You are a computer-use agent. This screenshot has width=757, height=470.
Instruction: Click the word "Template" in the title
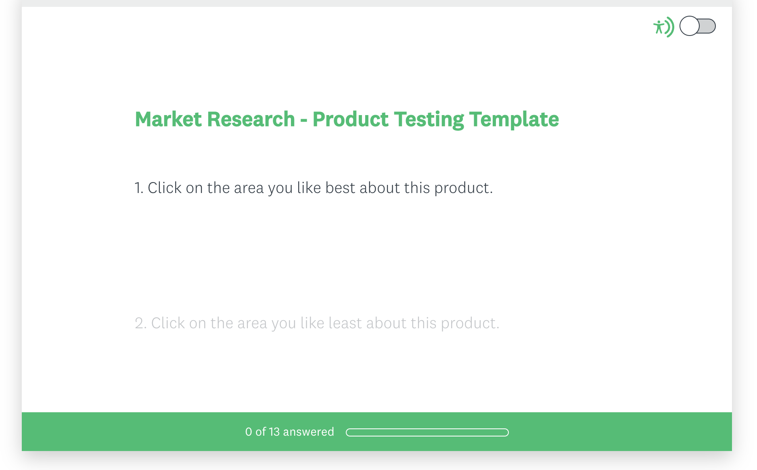(x=514, y=120)
